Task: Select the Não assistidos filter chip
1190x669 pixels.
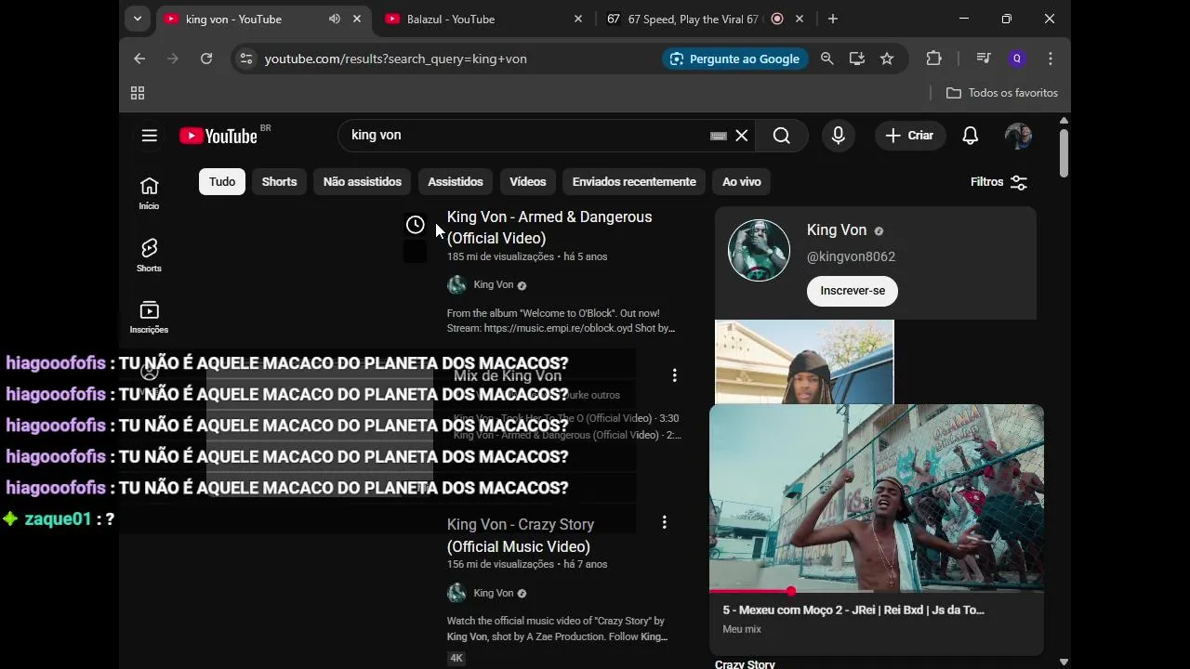Action: [x=363, y=182]
